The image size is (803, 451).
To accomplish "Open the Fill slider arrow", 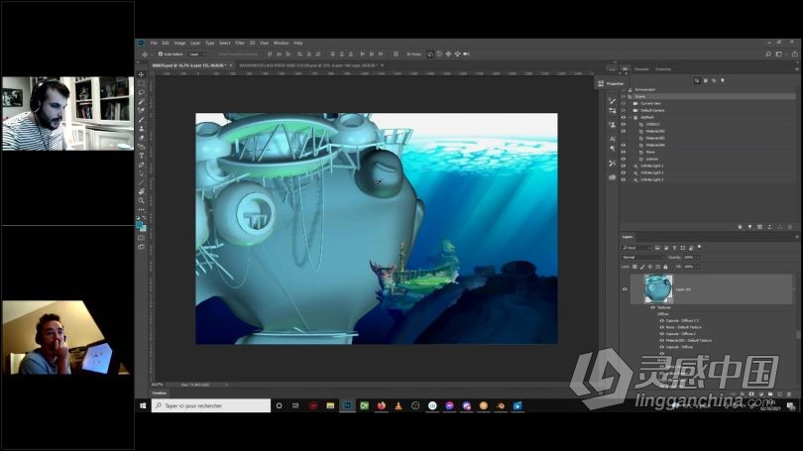I will coord(697,267).
